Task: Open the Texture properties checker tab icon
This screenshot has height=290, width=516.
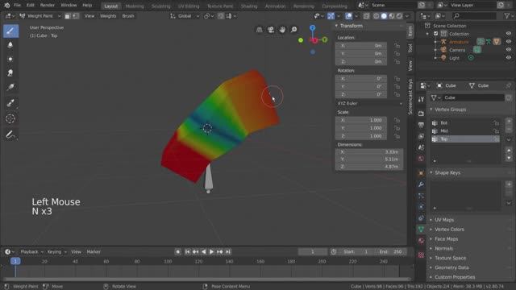Action: (x=421, y=255)
